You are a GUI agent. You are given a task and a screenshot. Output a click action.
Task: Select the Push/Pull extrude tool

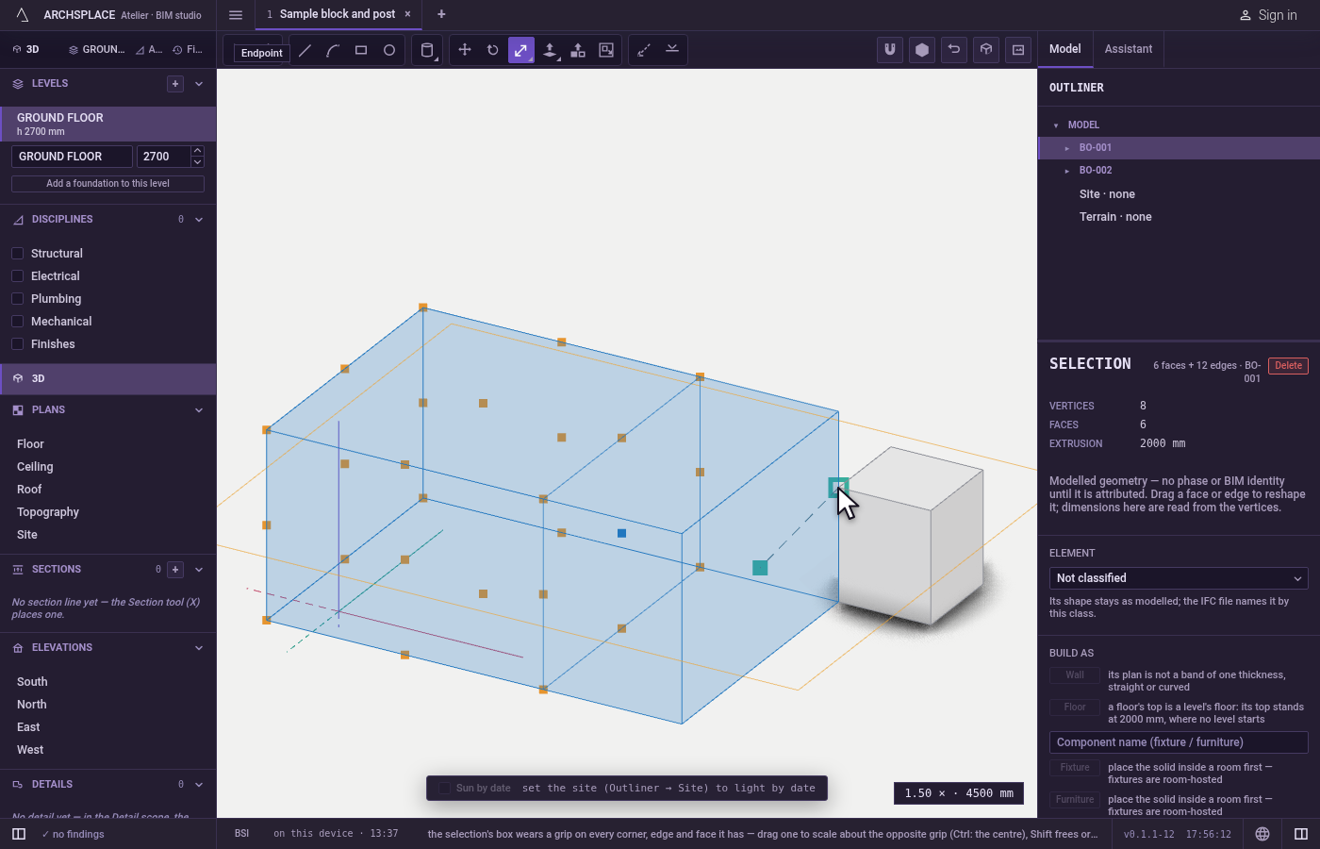tap(550, 50)
